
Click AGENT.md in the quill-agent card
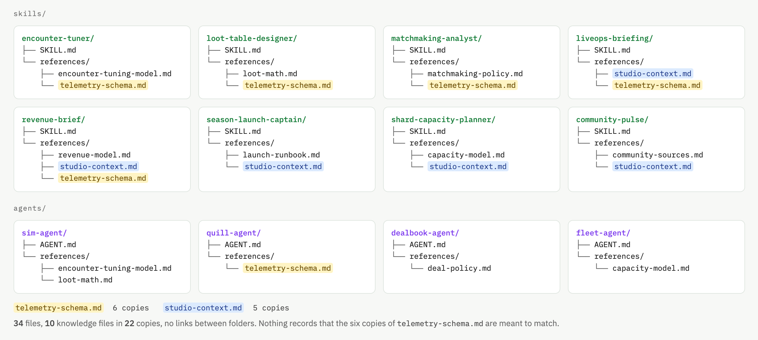click(x=243, y=245)
